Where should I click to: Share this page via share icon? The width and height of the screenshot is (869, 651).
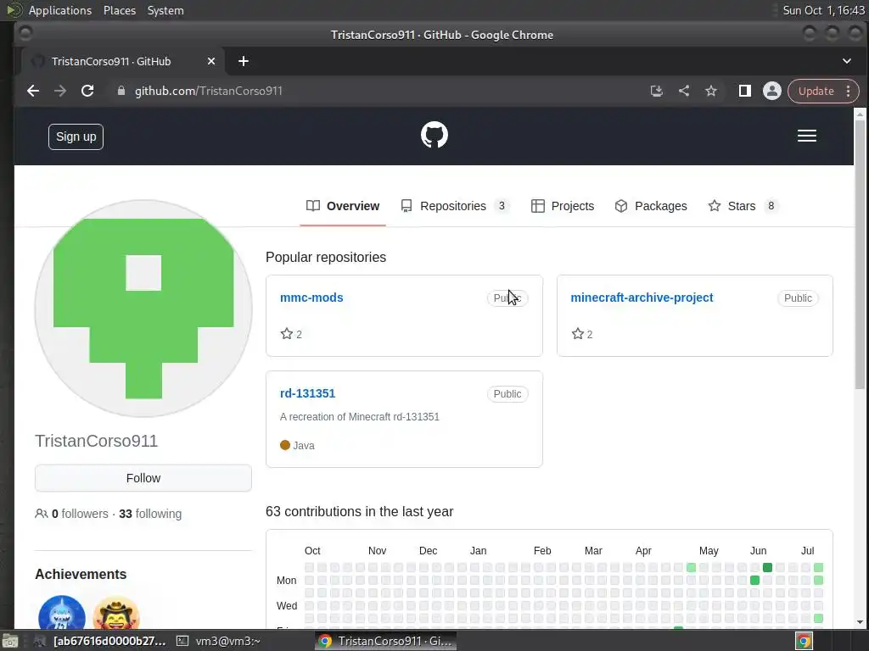coord(684,91)
